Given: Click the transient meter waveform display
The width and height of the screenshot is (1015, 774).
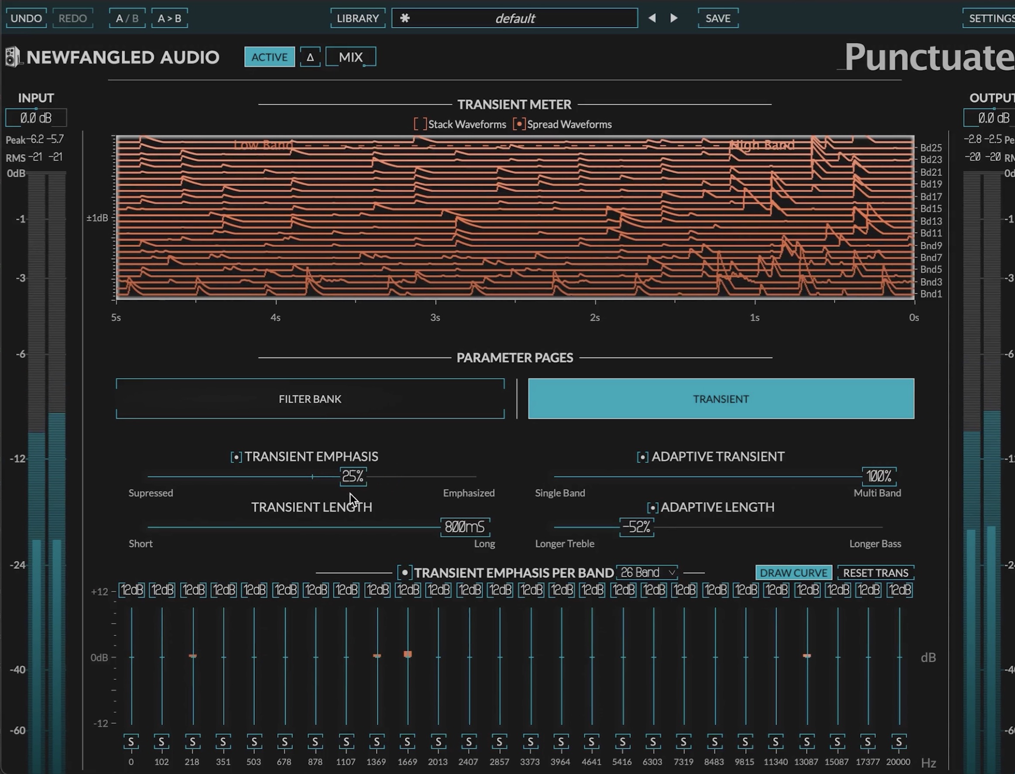Looking at the screenshot, I should point(515,217).
